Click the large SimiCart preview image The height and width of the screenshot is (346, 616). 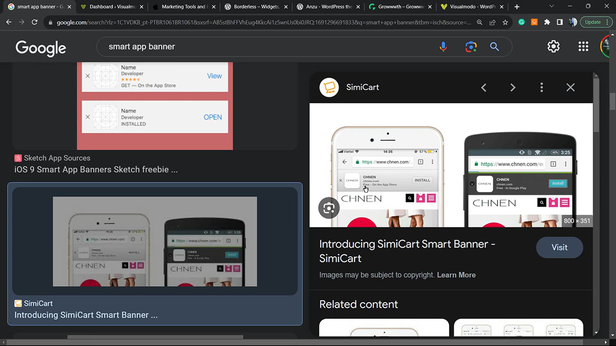point(451,165)
